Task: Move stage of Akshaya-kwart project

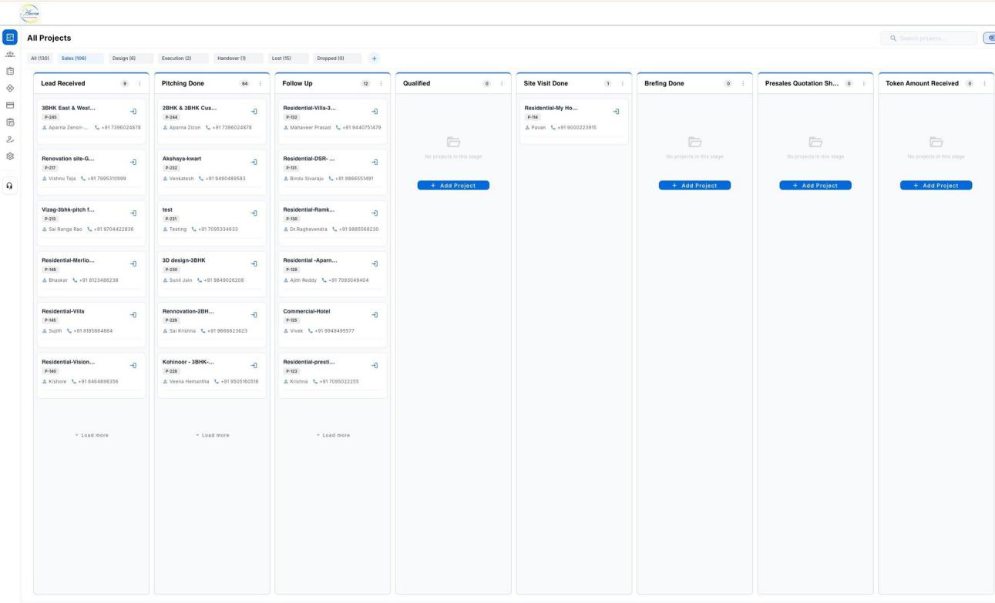Action: [x=254, y=162]
